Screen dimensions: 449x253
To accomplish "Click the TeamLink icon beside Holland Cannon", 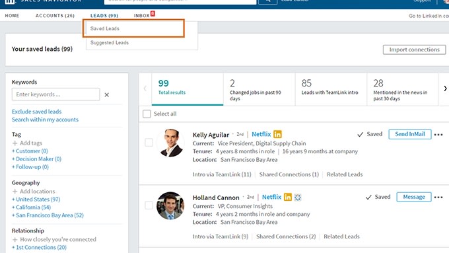I will [x=298, y=197].
